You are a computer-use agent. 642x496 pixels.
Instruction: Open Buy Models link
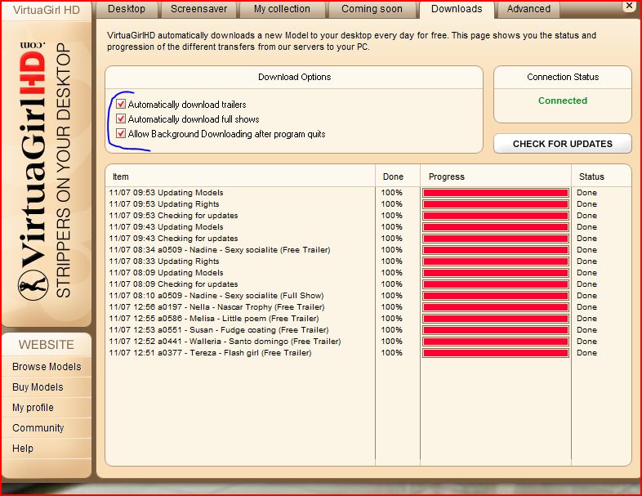(38, 387)
